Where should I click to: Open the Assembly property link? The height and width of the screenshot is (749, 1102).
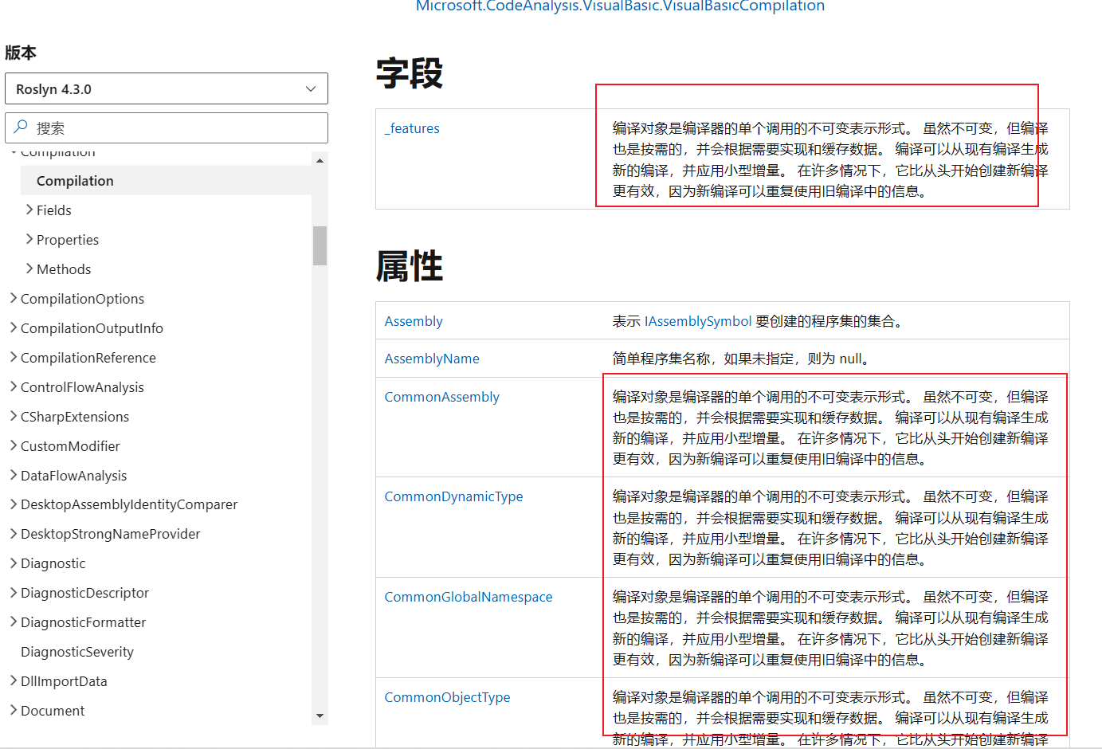coord(414,320)
